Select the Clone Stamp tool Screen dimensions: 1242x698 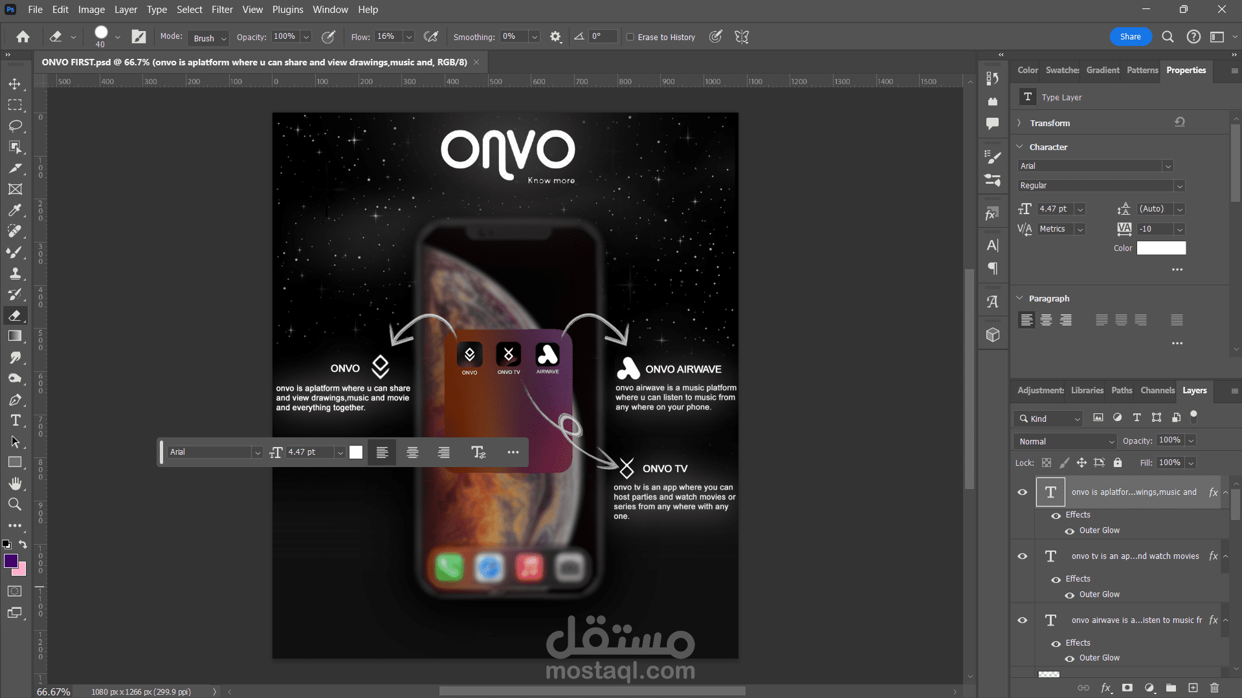coord(15,273)
